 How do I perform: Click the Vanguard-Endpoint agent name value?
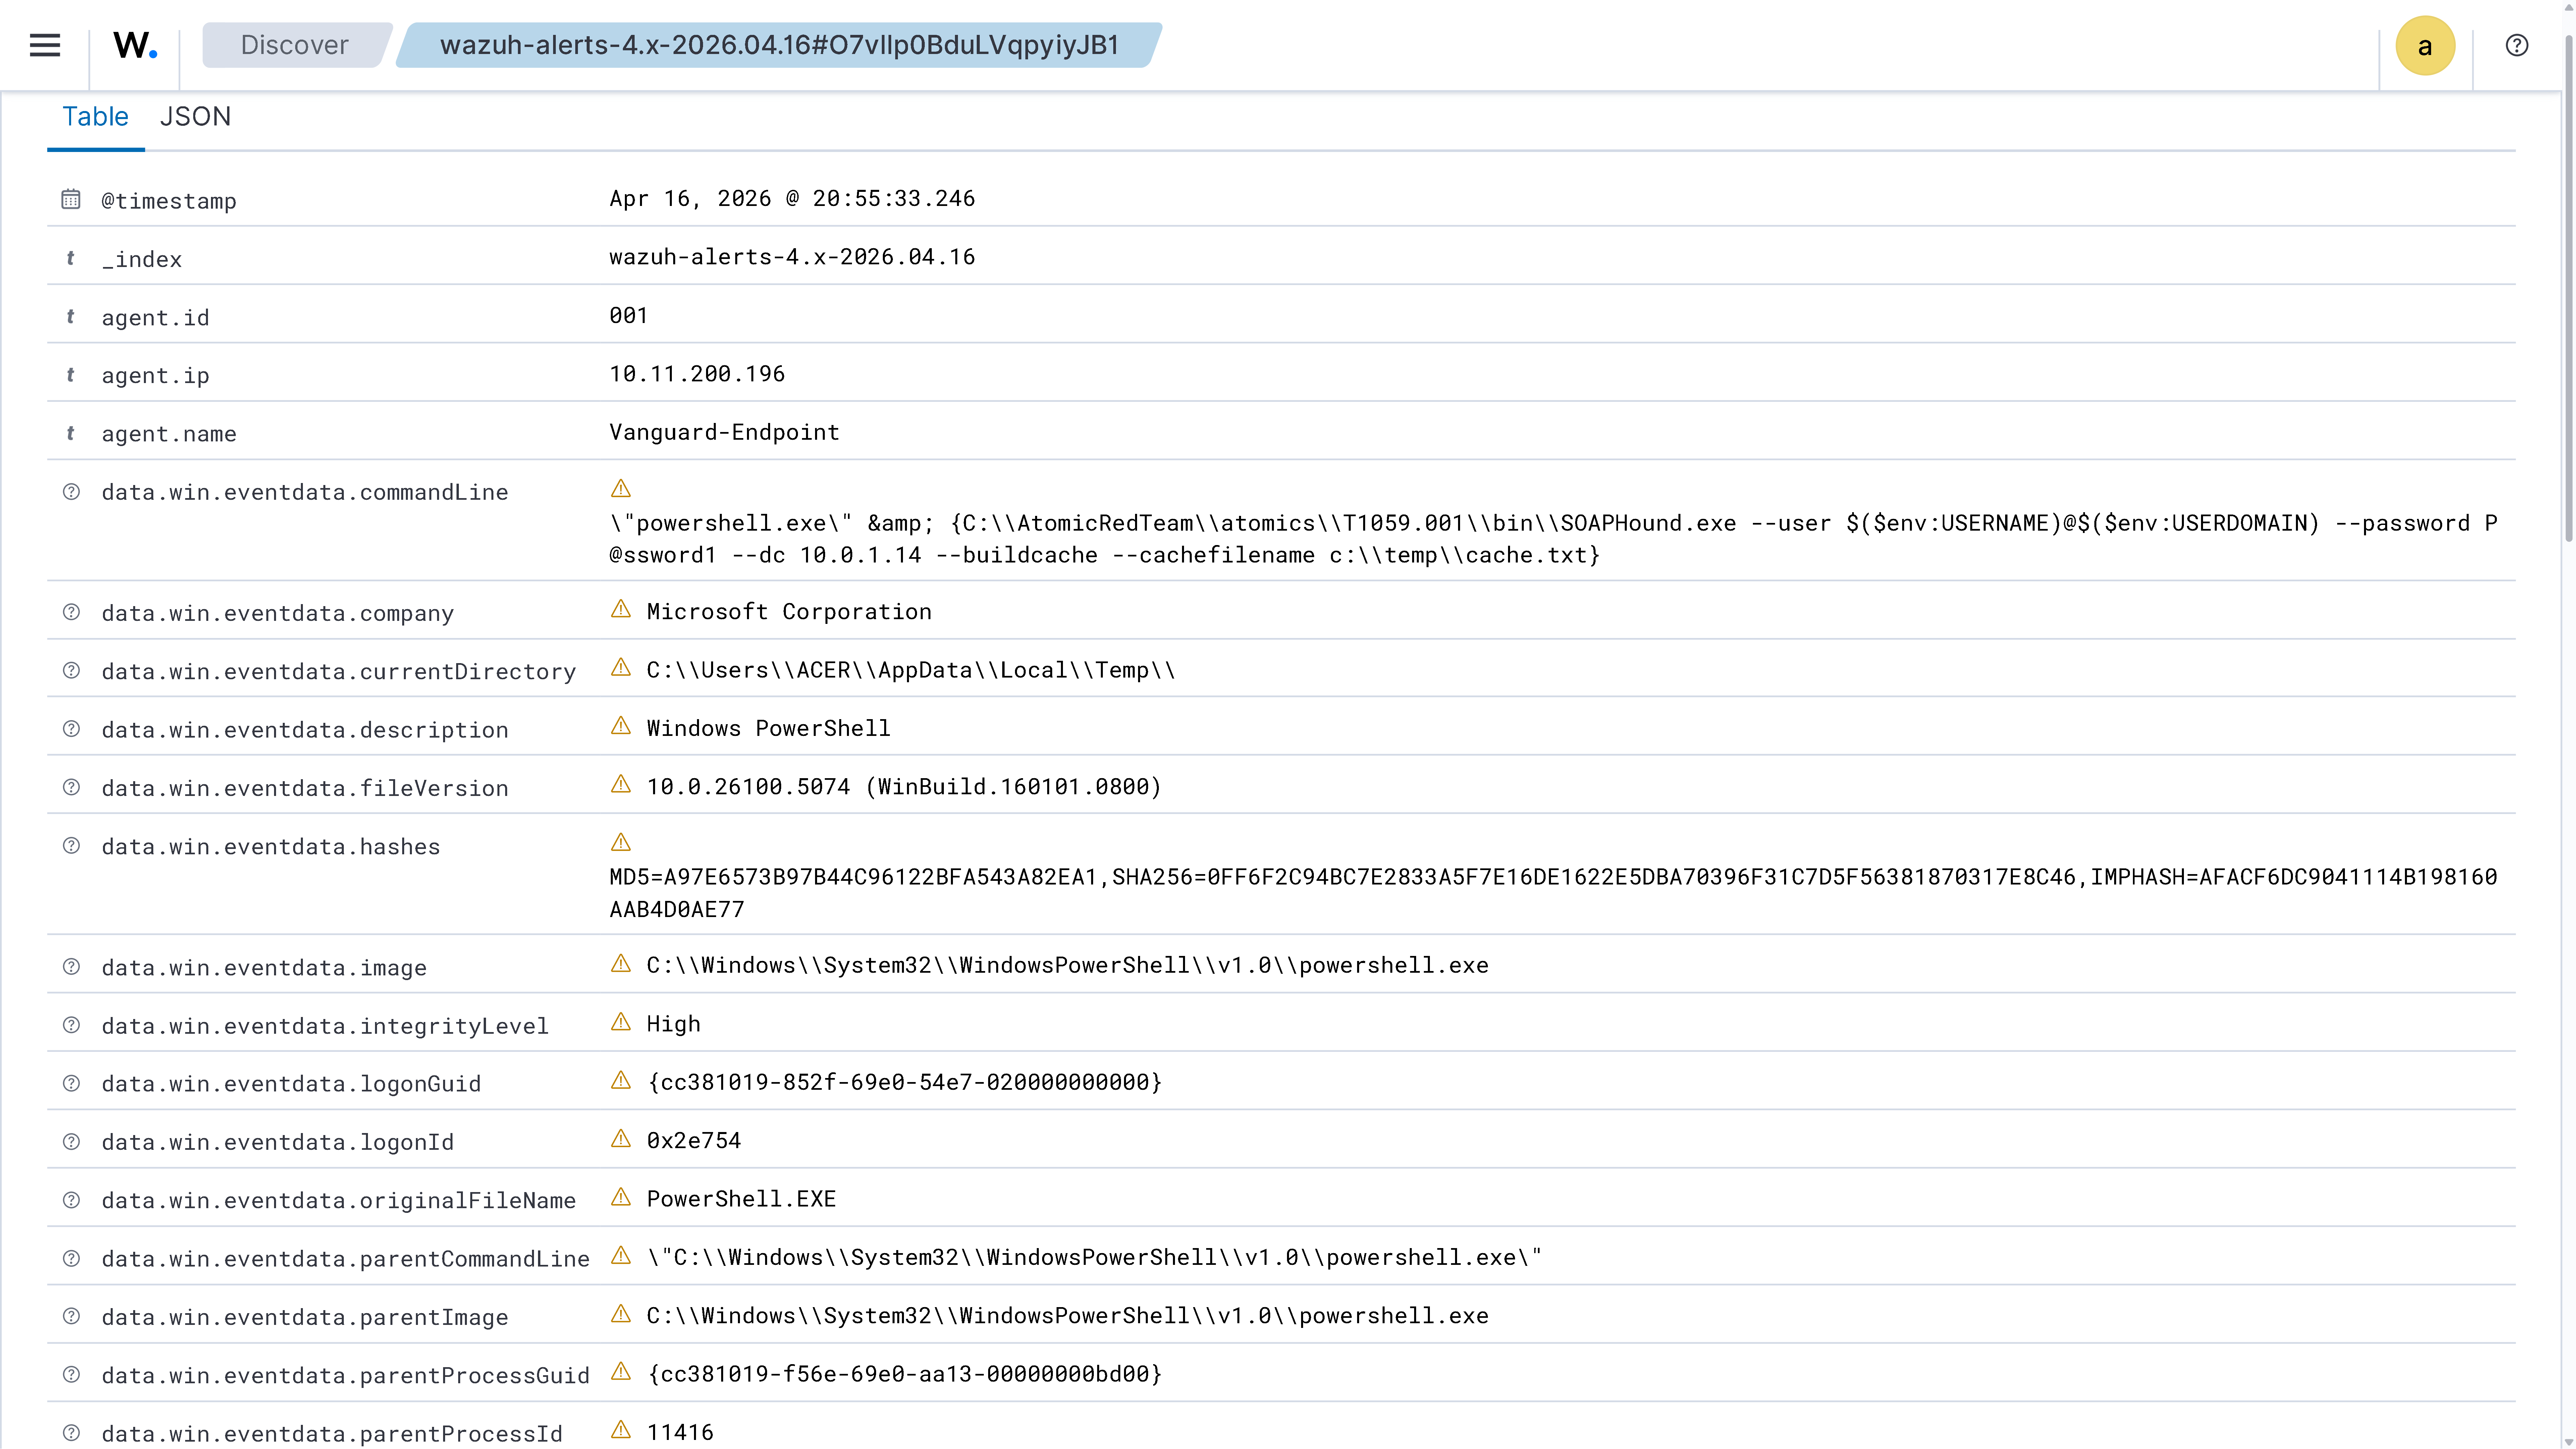(724, 432)
